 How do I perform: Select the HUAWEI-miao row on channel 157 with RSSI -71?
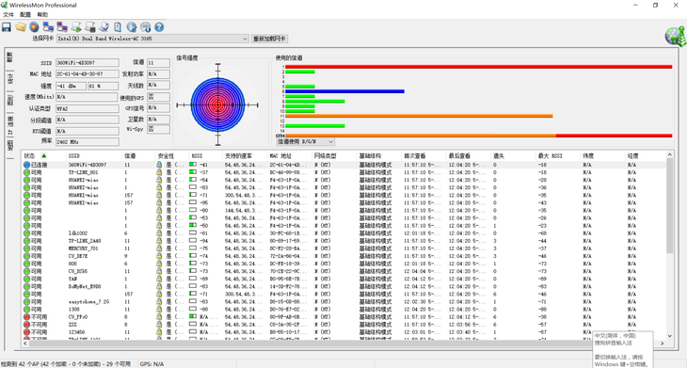click(343, 195)
